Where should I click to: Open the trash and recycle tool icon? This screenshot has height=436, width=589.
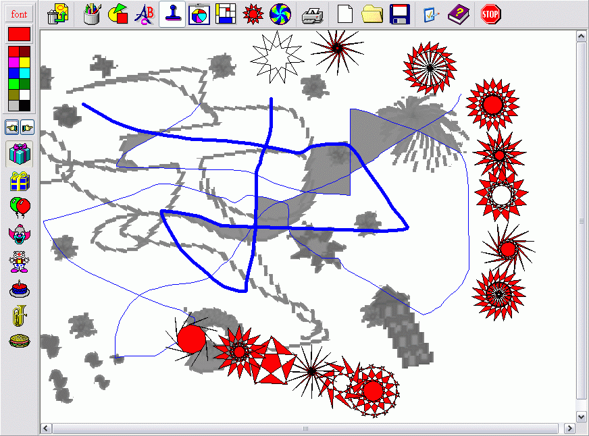pos(58,14)
